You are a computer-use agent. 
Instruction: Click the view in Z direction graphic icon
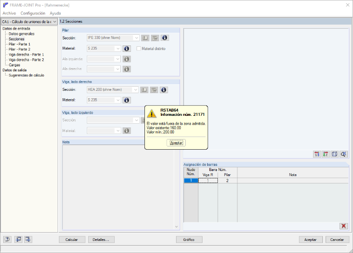pos(326,154)
